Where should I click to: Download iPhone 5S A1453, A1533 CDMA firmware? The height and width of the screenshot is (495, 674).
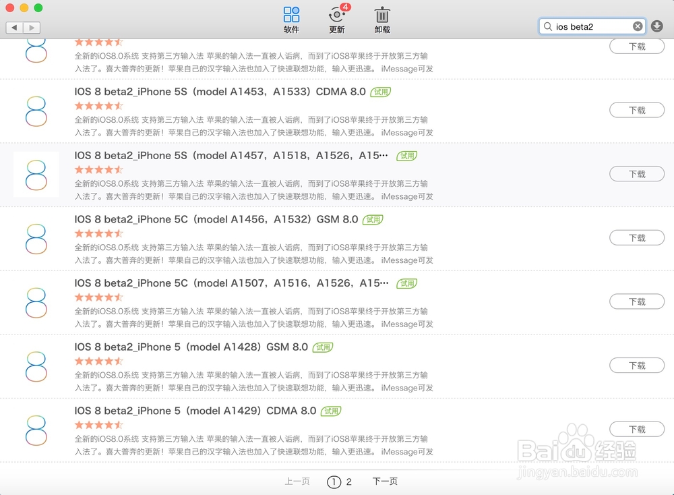point(637,110)
